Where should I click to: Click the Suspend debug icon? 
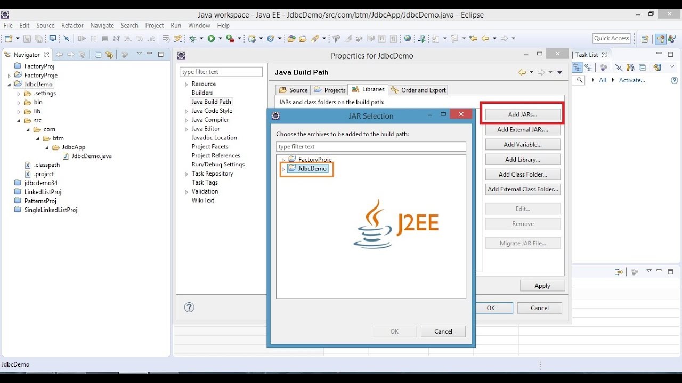(x=93, y=38)
